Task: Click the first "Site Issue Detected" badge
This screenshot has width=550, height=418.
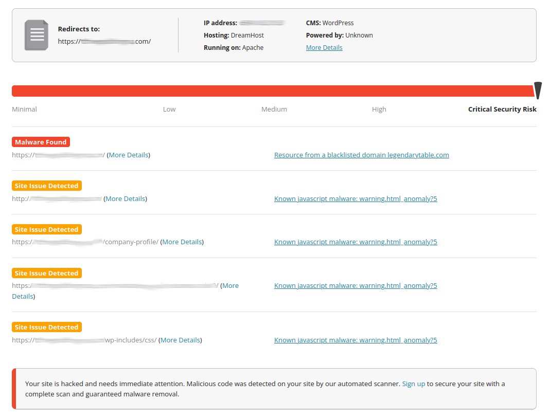Action: click(46, 186)
